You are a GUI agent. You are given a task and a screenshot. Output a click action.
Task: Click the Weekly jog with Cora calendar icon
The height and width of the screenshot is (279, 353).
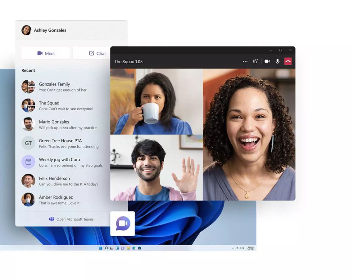[x=28, y=162]
